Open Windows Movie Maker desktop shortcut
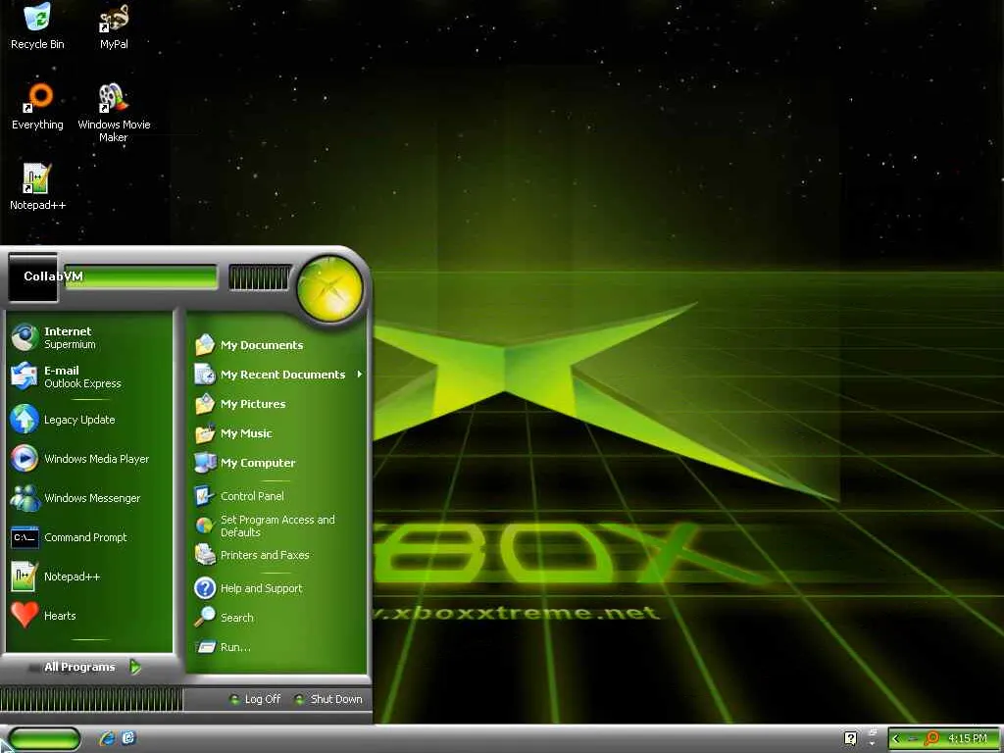This screenshot has height=753, width=1004. pos(114,112)
